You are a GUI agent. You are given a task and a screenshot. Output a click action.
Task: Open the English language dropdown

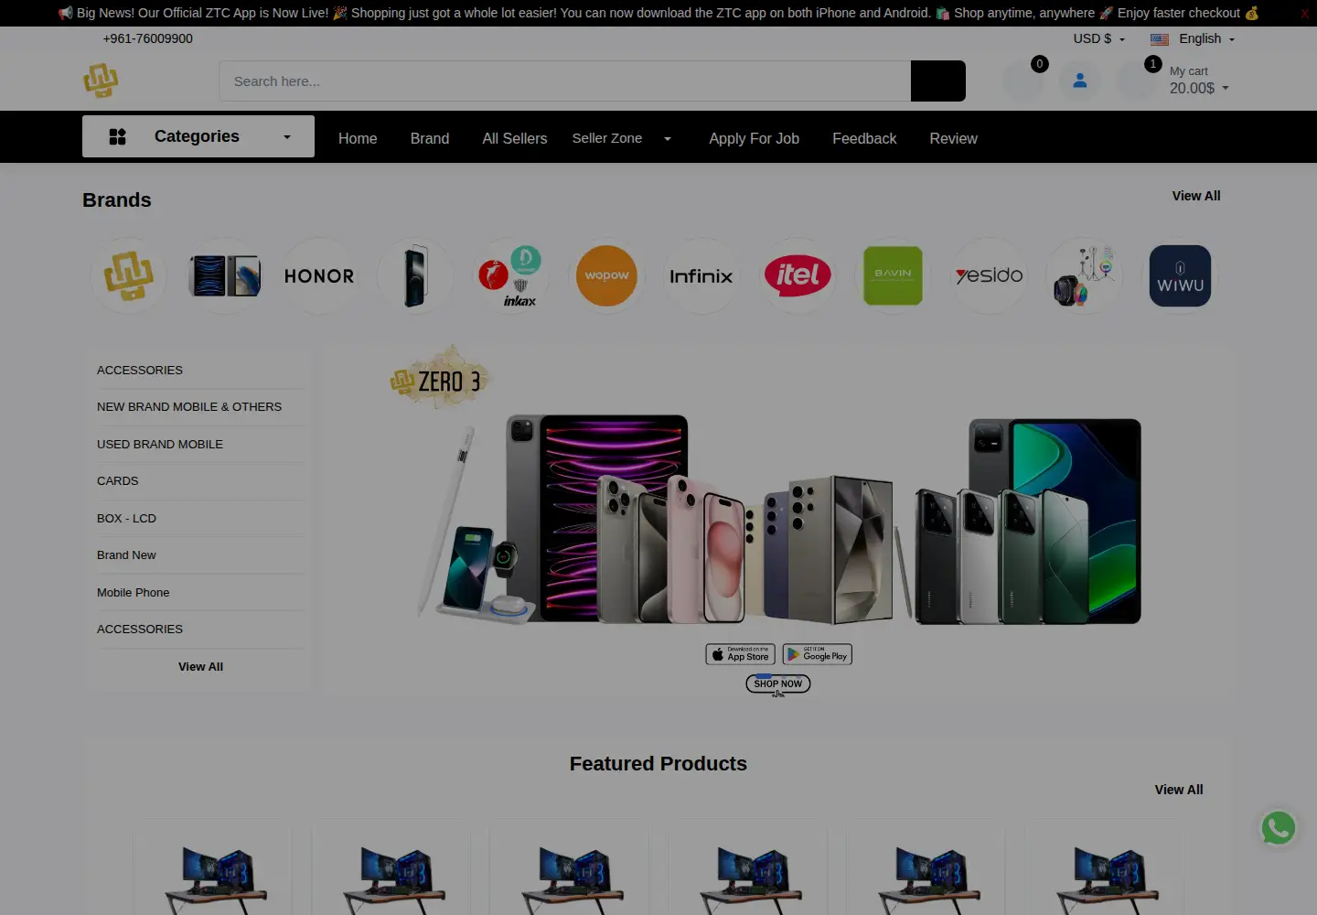[1193, 38]
